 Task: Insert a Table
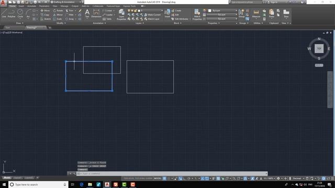(107, 19)
